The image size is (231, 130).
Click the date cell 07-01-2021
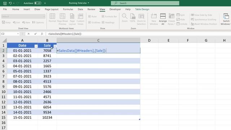[x=22, y=76]
